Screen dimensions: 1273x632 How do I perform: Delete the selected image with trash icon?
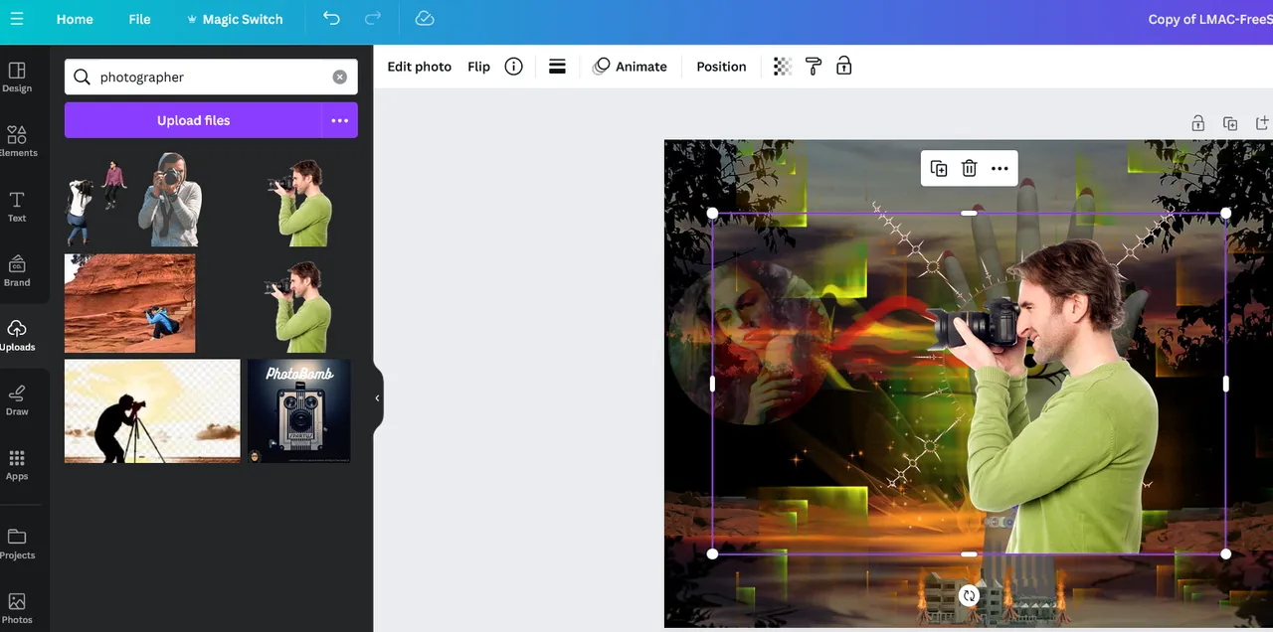point(969,169)
